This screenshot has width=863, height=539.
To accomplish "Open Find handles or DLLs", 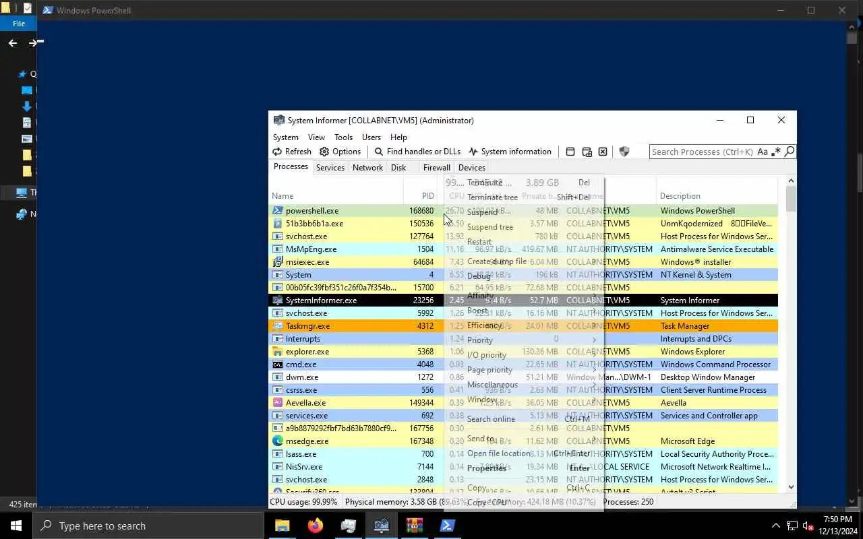I will click(x=417, y=152).
